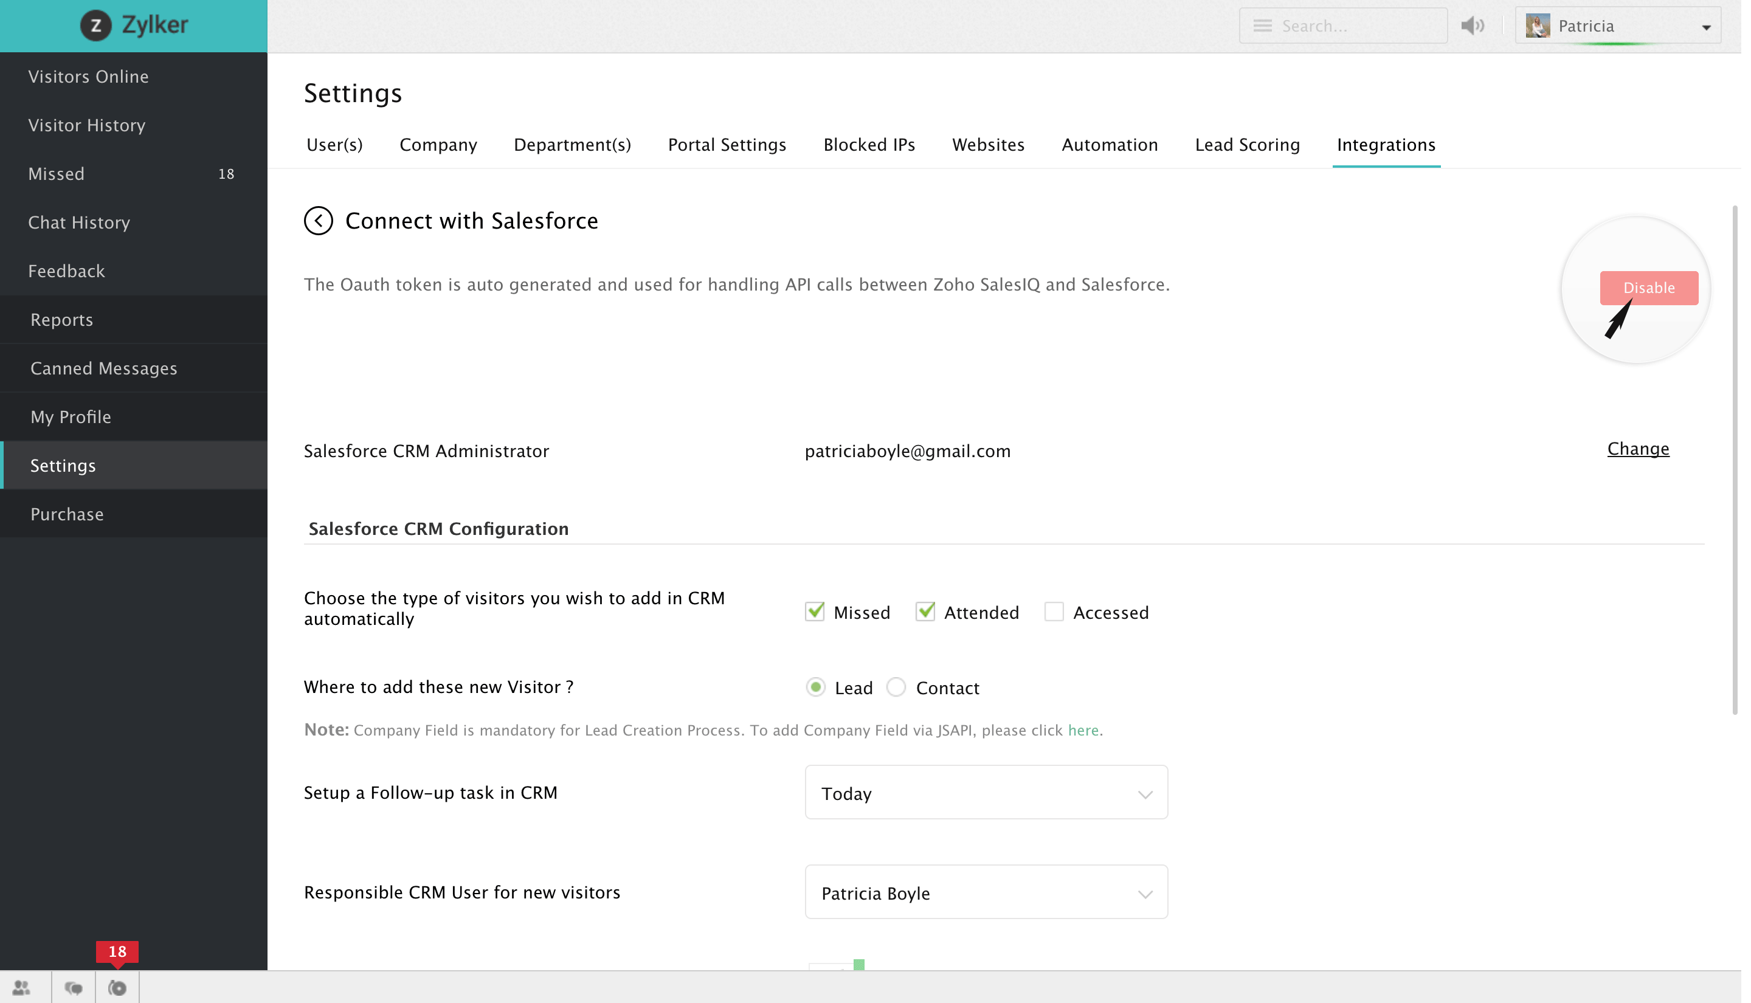Open Visitors Online in sidebar
This screenshot has height=1003, width=1751.
pos(134,77)
